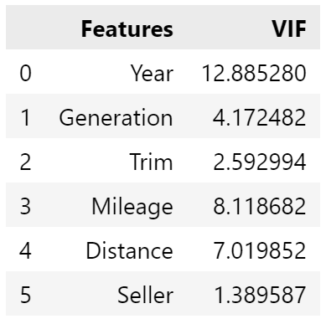Click VIF value 8.118682
This screenshot has height=319, width=326.
point(260,206)
